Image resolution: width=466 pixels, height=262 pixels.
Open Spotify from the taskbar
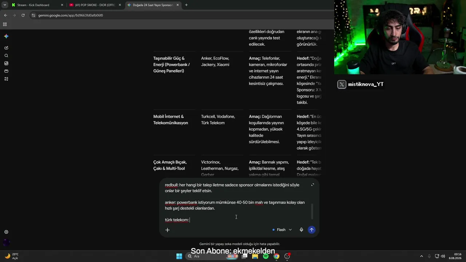(266, 256)
